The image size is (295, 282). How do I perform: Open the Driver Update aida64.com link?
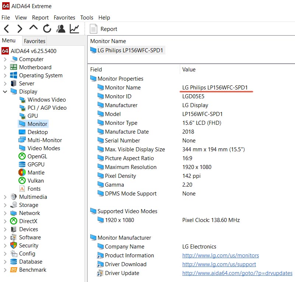click(237, 273)
